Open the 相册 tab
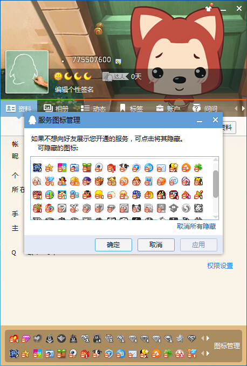 point(56,109)
